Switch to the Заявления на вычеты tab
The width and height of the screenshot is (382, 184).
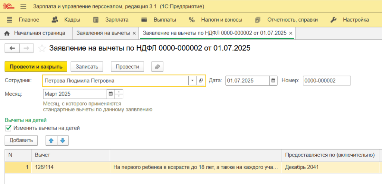pyautogui.click(x=103, y=33)
